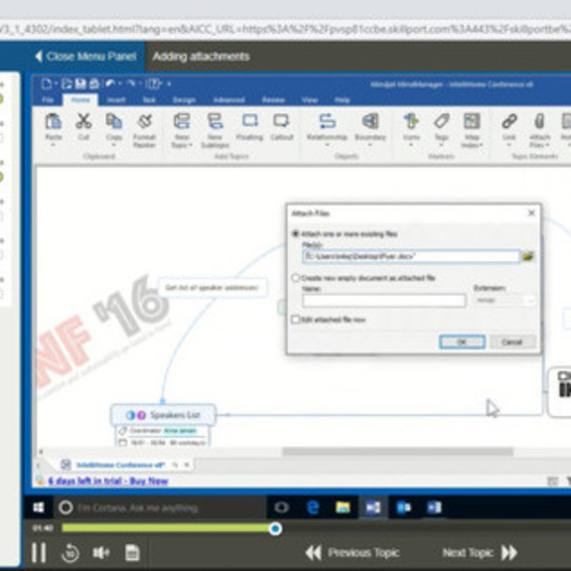
Task: Select 'Attach one or more existing files' radio
Action: [x=295, y=234]
